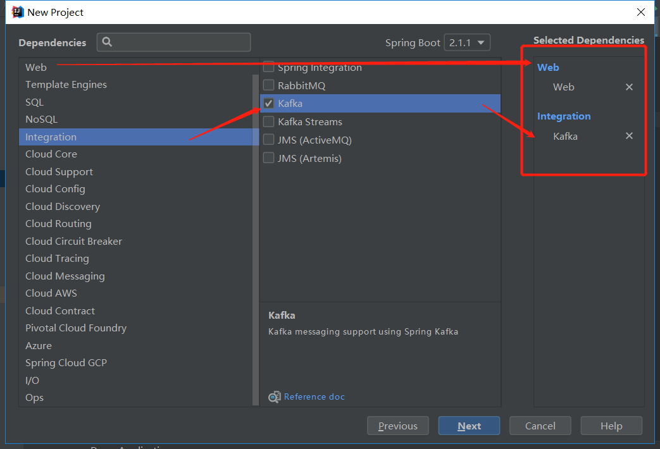The width and height of the screenshot is (660, 449).
Task: Select the Cloud Config category
Action: [135, 189]
